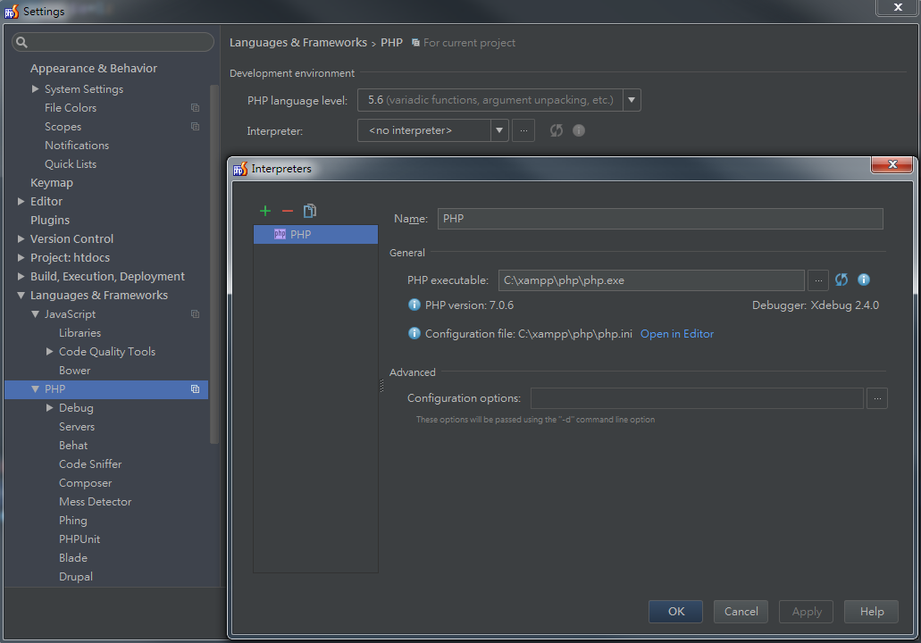
Task: Collapse Languages & Frameworks node
Action: [x=21, y=296]
